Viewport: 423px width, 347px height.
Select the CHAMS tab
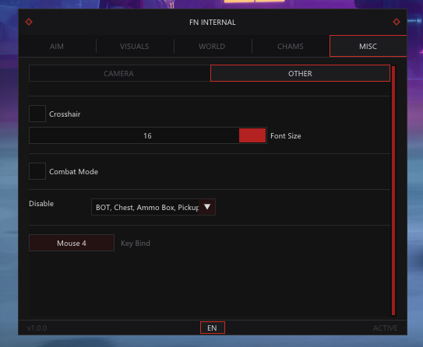click(x=291, y=47)
